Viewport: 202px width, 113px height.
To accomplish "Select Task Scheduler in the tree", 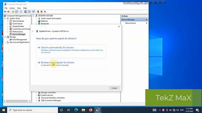I will 18,21.
